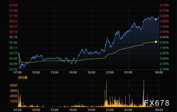The width and height of the screenshot is (177, 112).
Task: Click the green 1.90% percent label
Action: (x=164, y=48)
